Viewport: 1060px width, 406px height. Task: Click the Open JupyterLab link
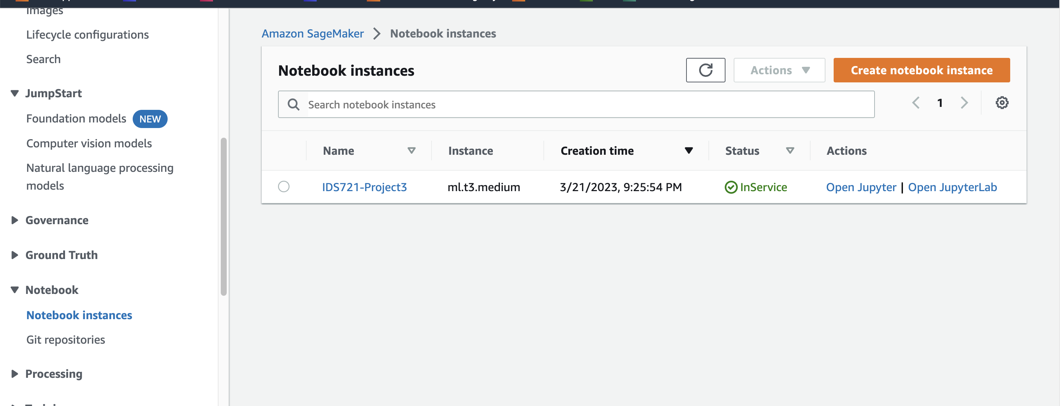(952, 187)
